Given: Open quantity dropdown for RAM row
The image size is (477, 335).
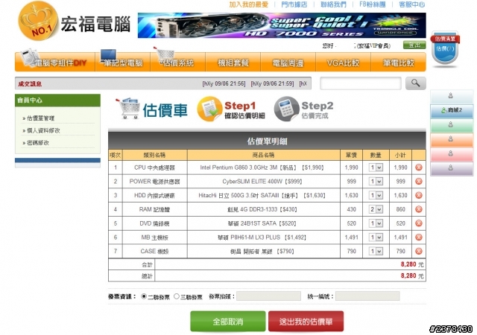Looking at the screenshot, I should point(376,209).
